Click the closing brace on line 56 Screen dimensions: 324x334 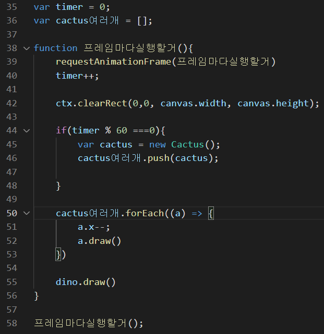(x=37, y=296)
